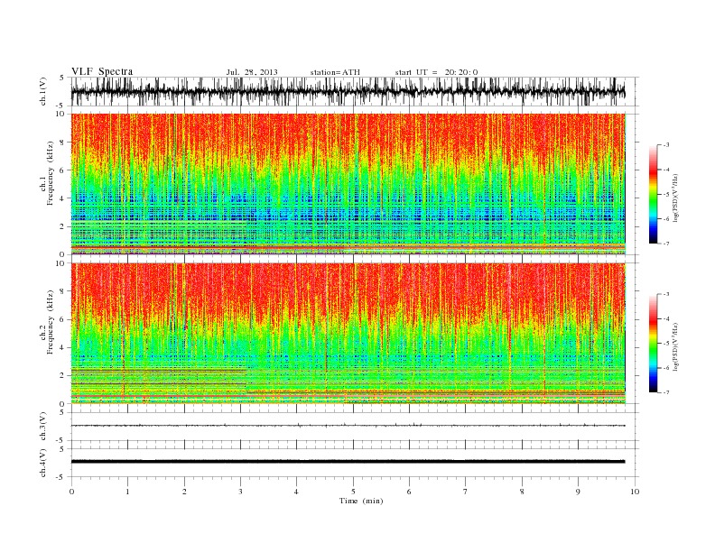Click the color scale bar beside ch.1 spectrogram
This screenshot has height=552, width=715.
click(653, 194)
